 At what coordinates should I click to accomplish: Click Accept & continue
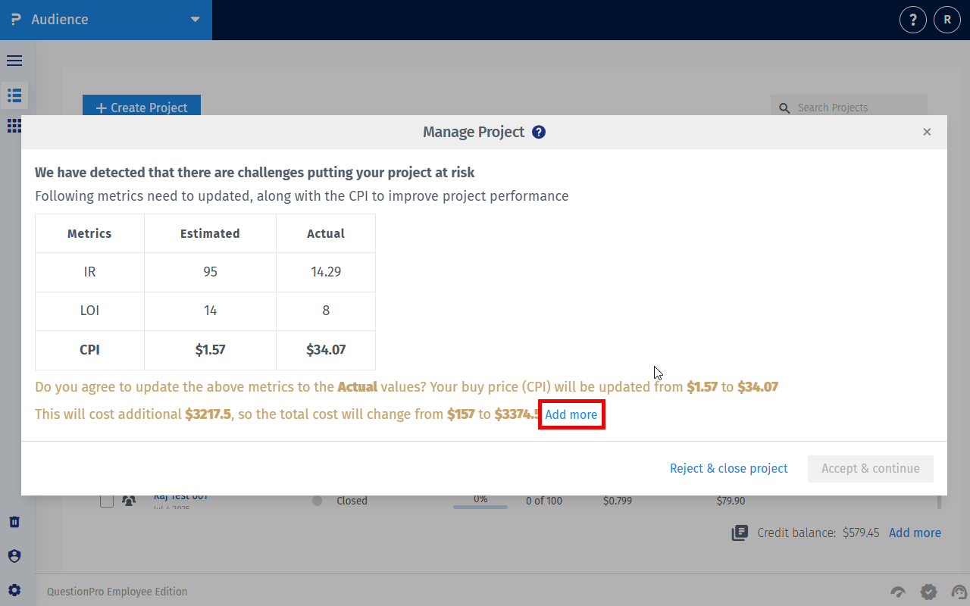click(x=870, y=468)
